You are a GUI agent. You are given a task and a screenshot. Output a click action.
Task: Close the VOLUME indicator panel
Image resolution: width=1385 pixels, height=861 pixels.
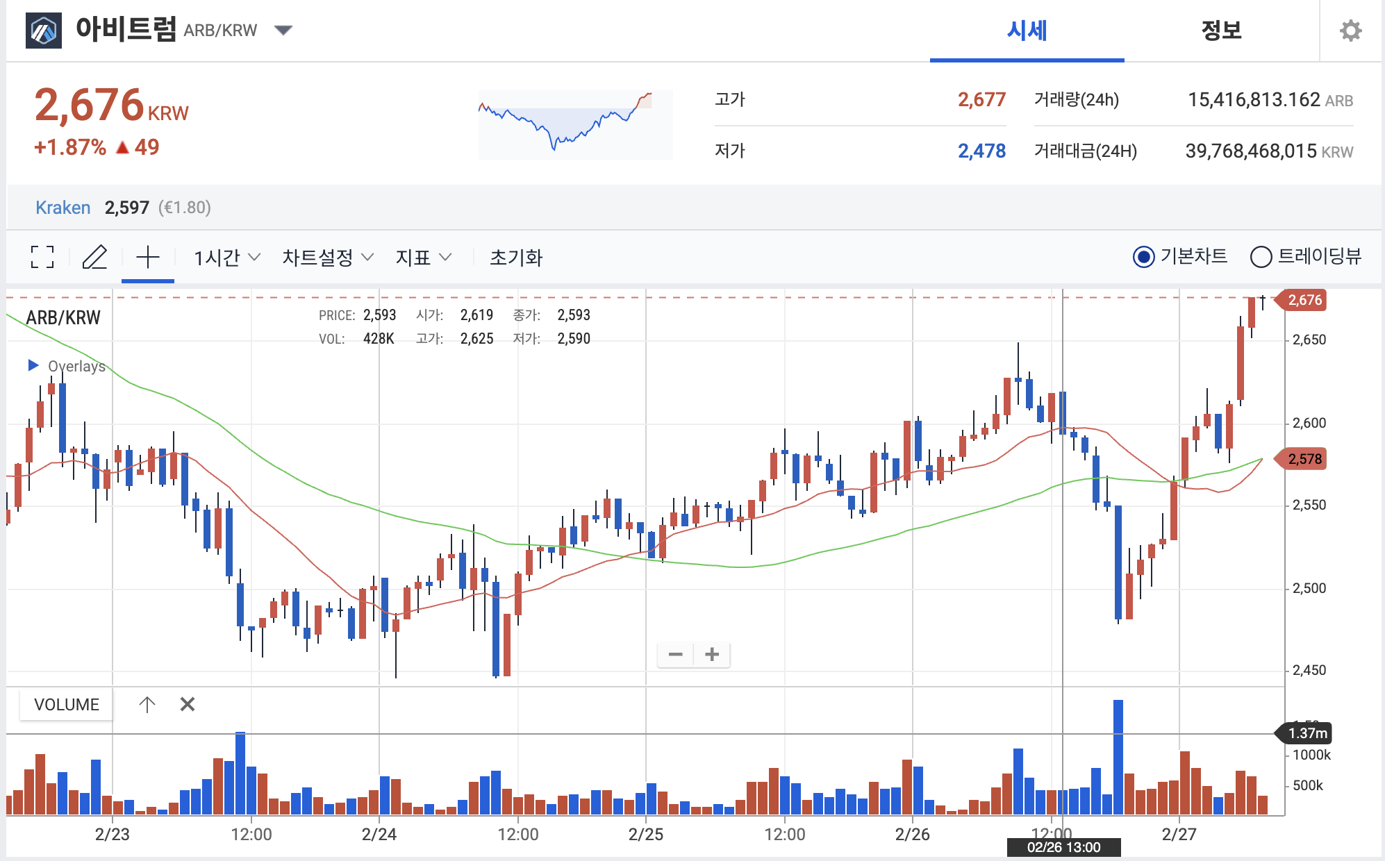(188, 704)
